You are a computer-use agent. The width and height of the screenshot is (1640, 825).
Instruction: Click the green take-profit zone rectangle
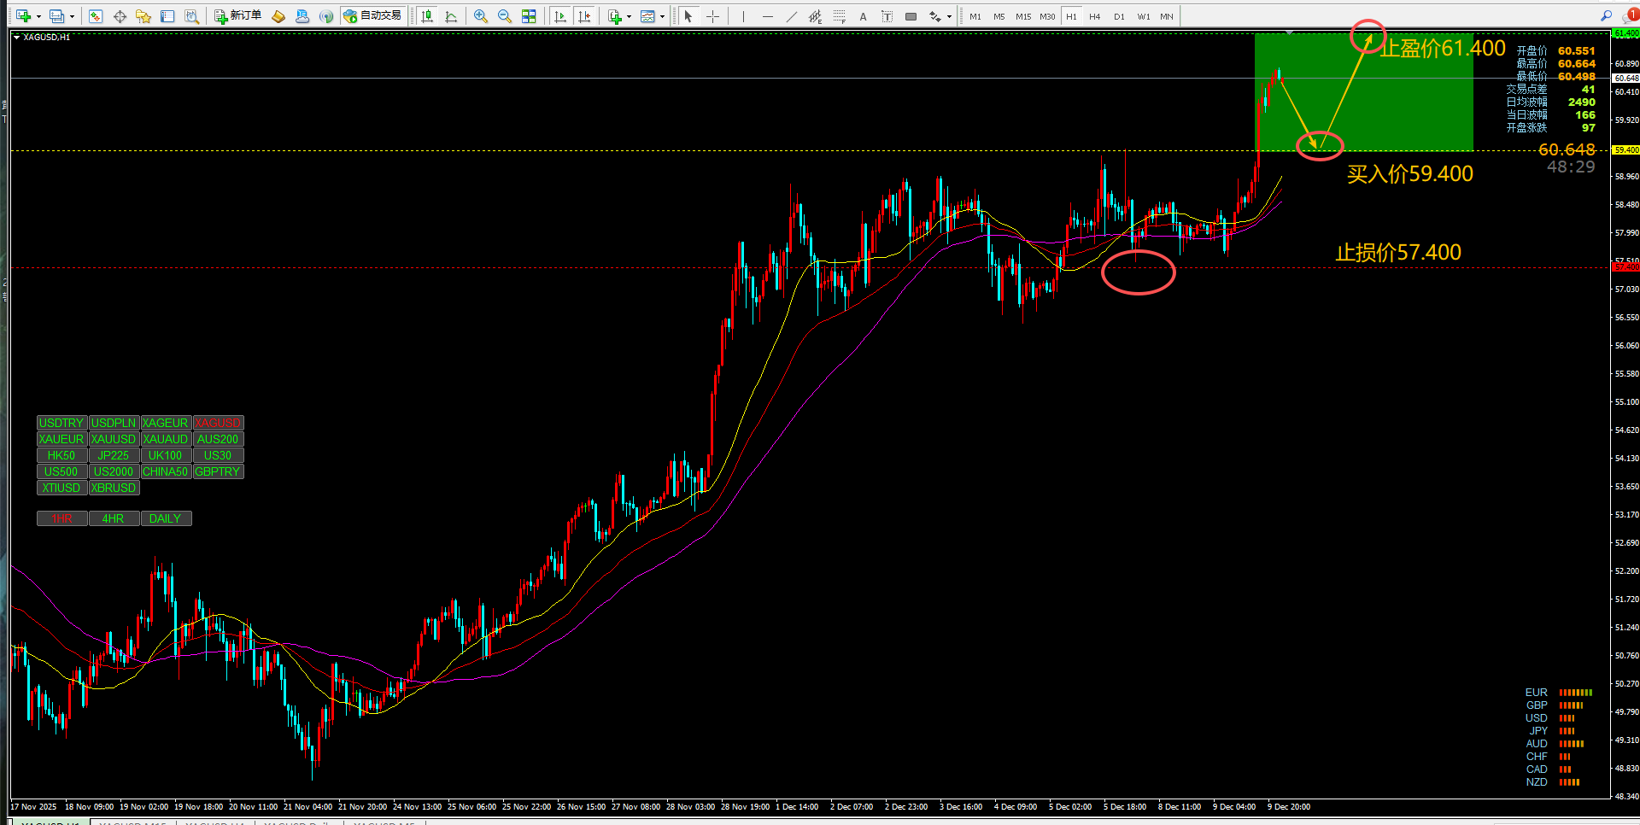(1363, 92)
